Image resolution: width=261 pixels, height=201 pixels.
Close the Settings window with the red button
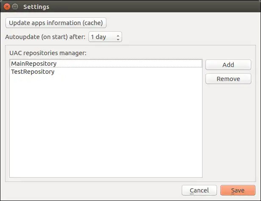click(x=7, y=7)
